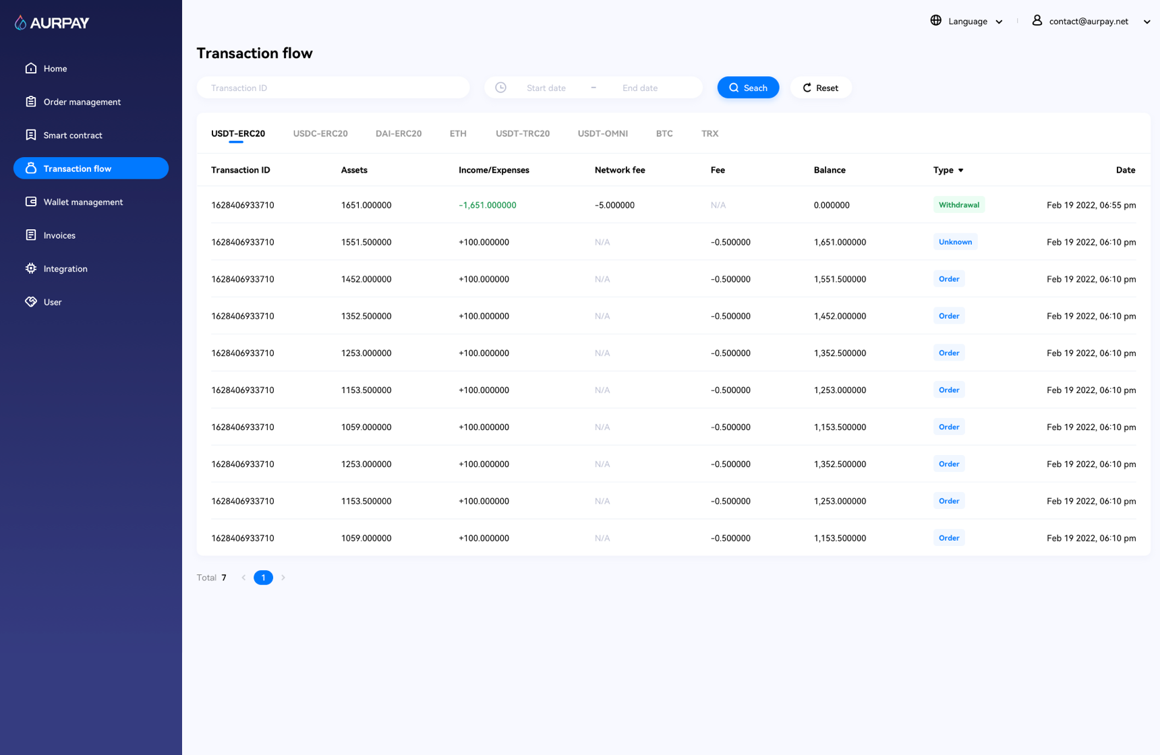
Task: Go to previous page arrow
Action: click(243, 578)
